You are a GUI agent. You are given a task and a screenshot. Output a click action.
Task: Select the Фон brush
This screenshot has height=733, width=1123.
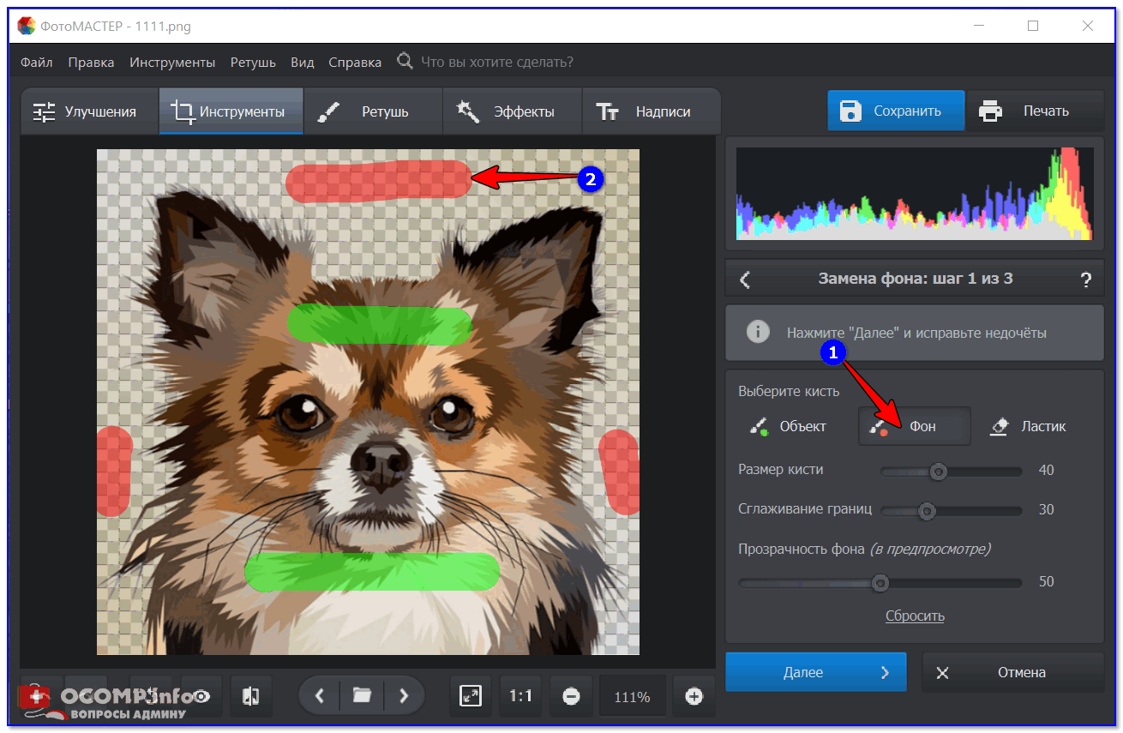(914, 426)
